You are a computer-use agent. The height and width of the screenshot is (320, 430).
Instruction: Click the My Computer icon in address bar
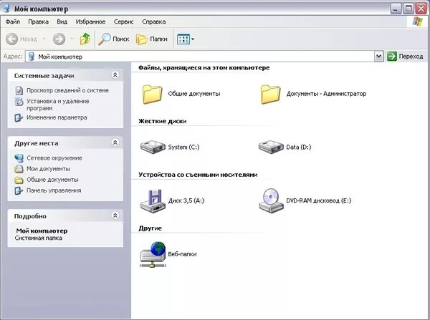pyautogui.click(x=32, y=57)
